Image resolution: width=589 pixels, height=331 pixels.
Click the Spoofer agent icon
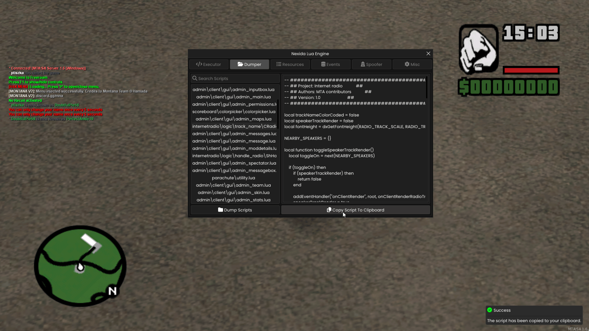pyautogui.click(x=363, y=64)
